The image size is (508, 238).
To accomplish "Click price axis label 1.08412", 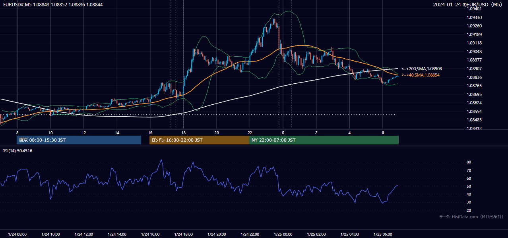I will point(474,129).
